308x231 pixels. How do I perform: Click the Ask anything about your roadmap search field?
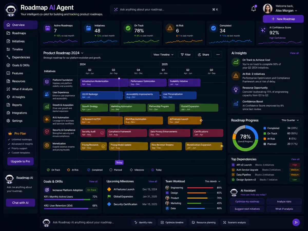166,9
